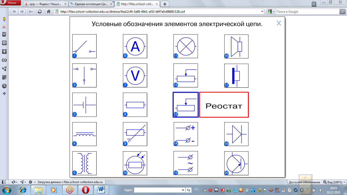Open the Links chain sidebar panel
The height and width of the screenshot is (195, 347).
point(4,60)
